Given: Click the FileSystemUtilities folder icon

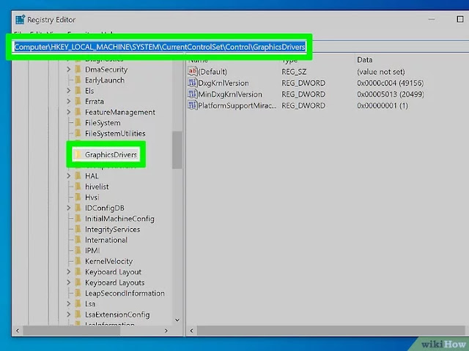Looking at the screenshot, I should [78, 133].
